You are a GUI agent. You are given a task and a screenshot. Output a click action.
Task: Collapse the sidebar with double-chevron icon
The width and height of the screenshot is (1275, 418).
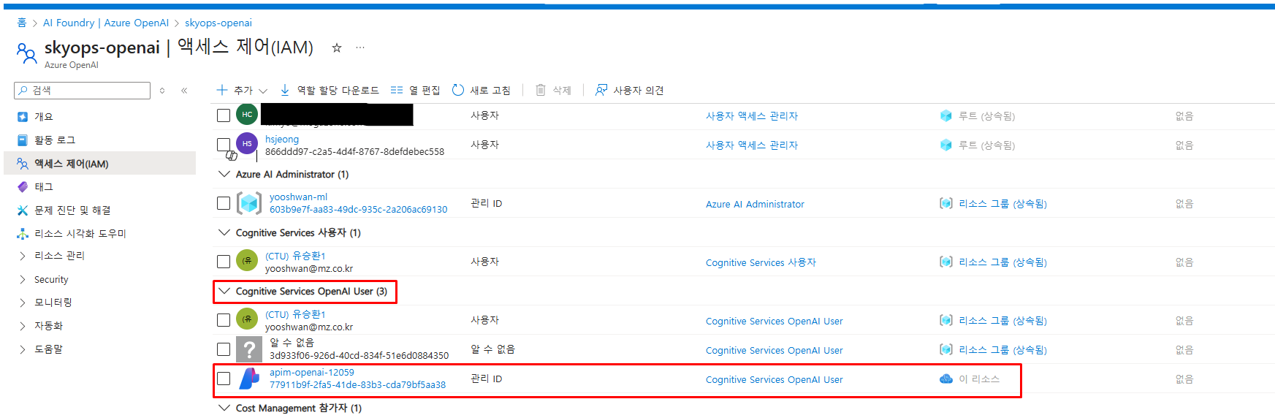click(184, 91)
